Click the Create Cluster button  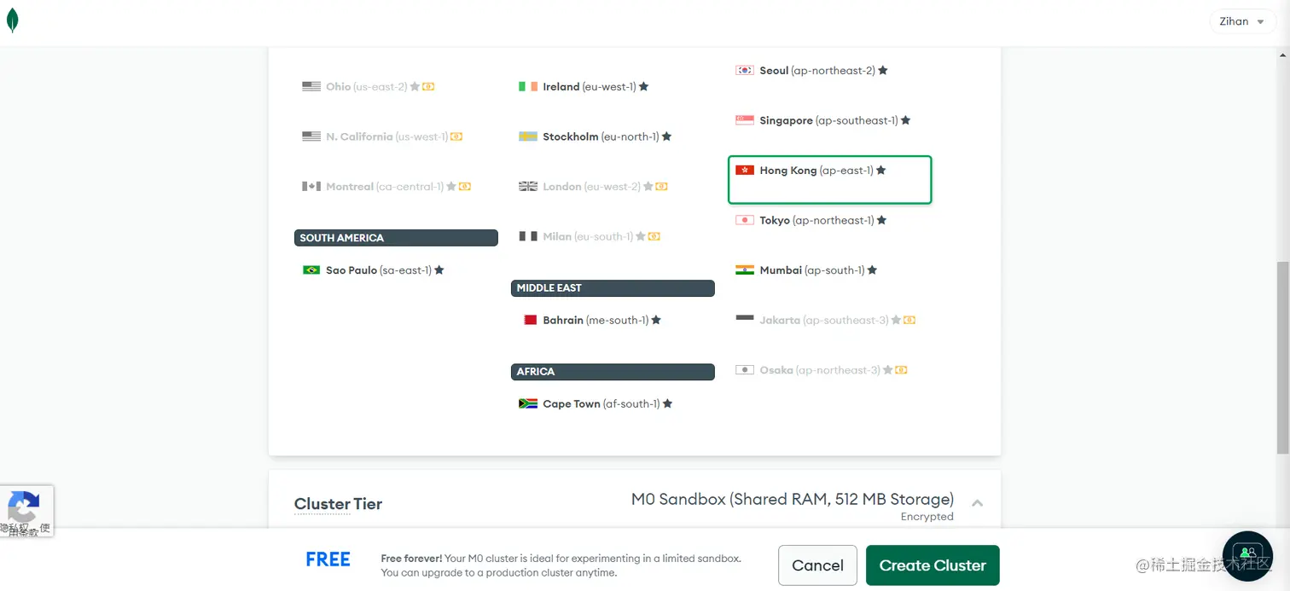click(x=933, y=565)
